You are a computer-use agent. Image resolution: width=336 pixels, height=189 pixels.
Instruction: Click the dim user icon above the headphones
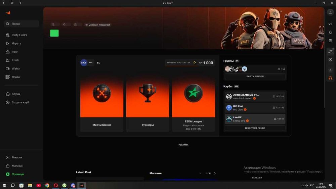coord(330,70)
